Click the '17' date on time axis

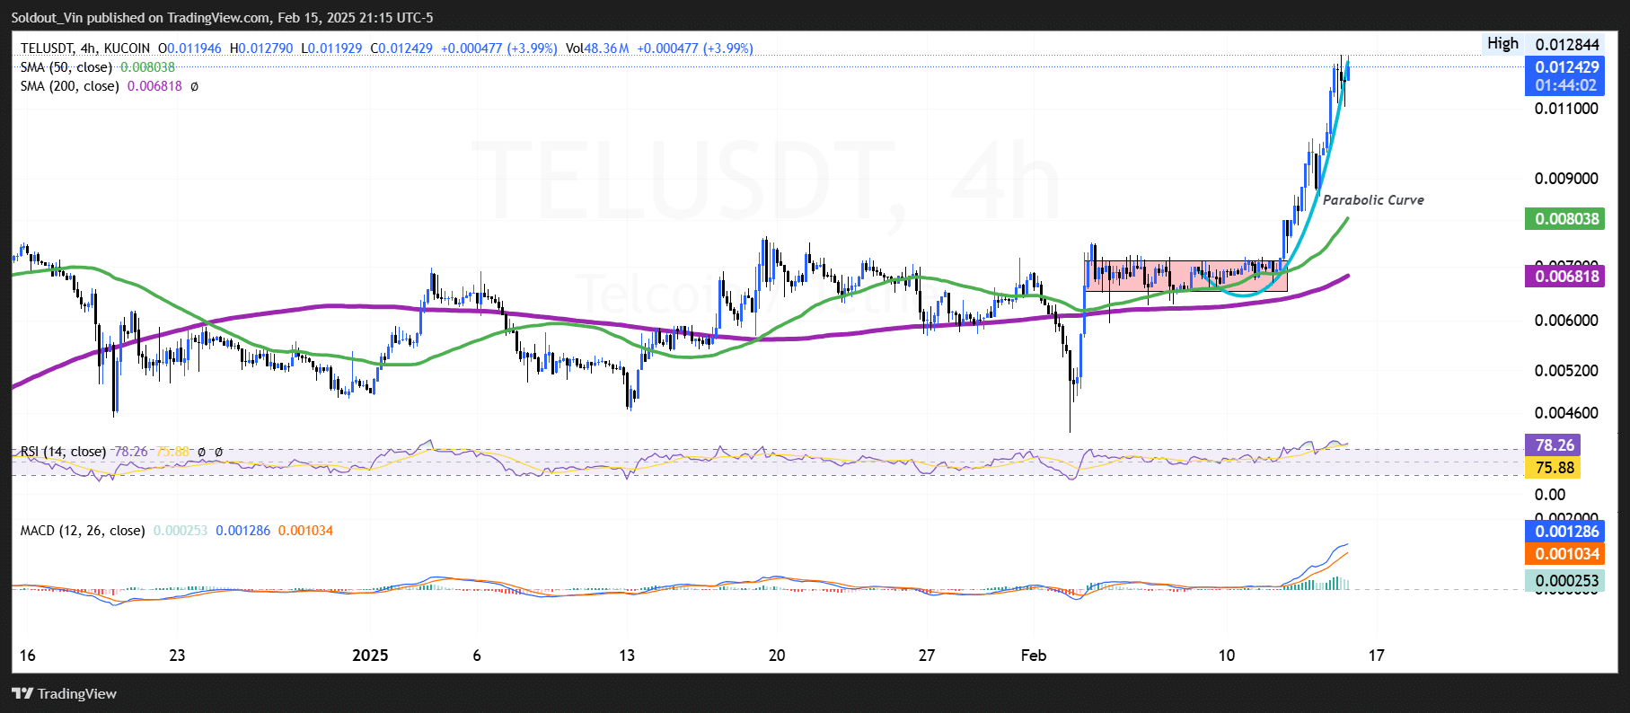(1377, 656)
